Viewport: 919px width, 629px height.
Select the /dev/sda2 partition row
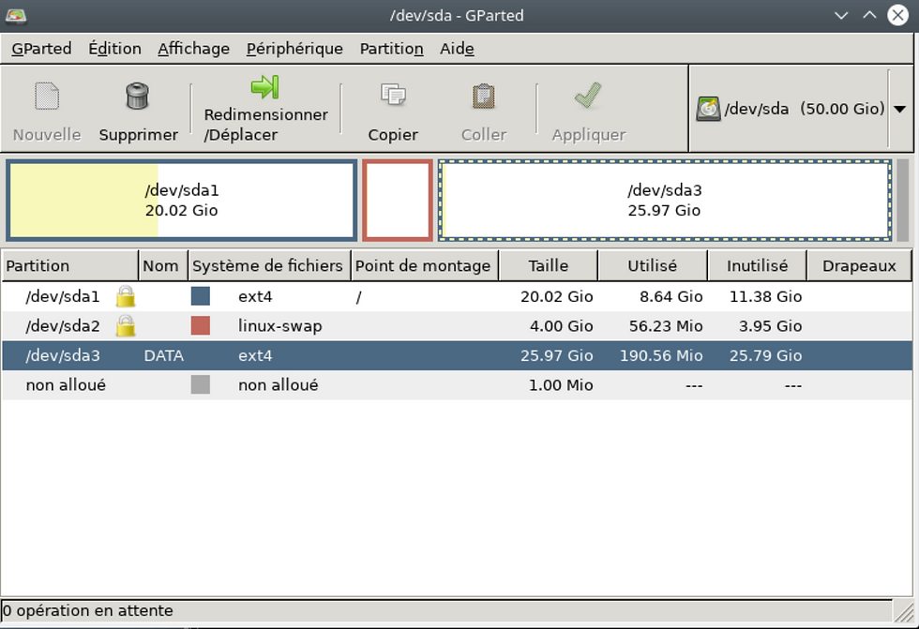pos(457,325)
